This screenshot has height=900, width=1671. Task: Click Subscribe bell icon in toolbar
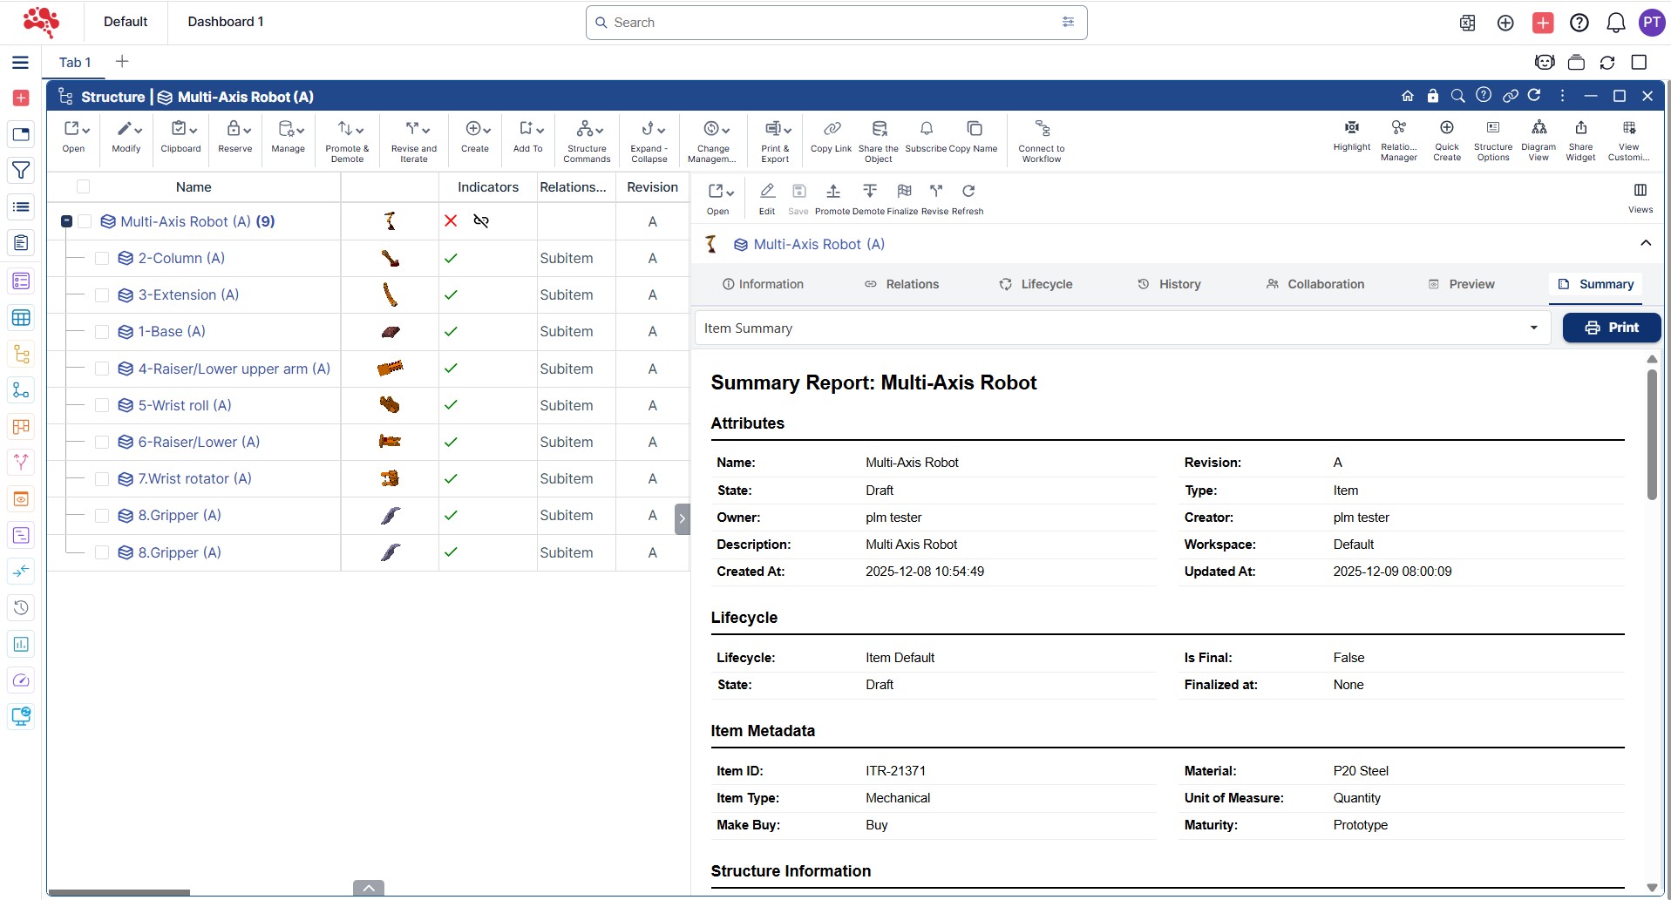[926, 130]
